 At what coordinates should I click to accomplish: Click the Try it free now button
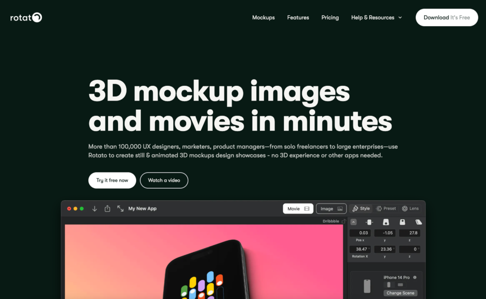click(112, 180)
